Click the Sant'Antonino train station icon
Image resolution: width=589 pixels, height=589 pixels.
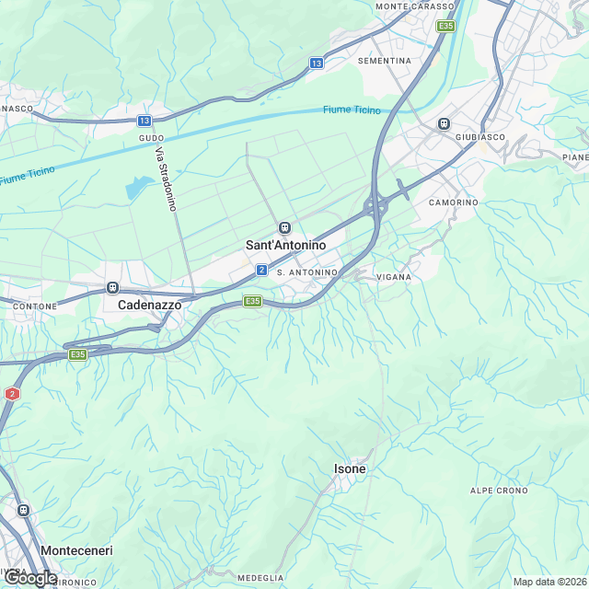[x=284, y=227]
